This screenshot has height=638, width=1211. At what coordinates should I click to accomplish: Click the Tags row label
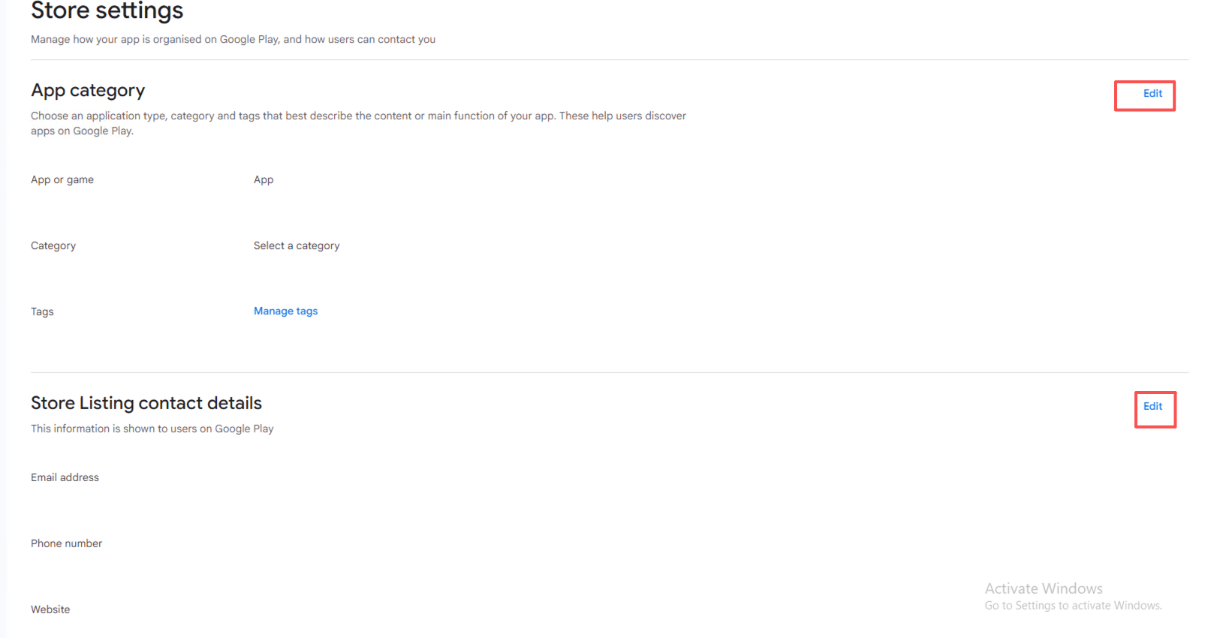coord(42,311)
